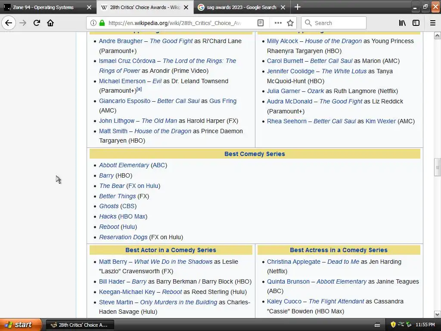Viewport: 441px width, 331px height.
Task: Show sidebars icon in toolbar
Action: [416, 23]
